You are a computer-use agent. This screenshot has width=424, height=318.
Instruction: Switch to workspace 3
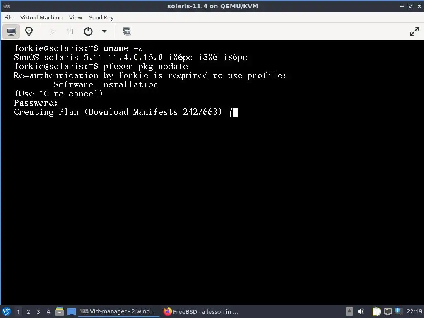point(39,312)
